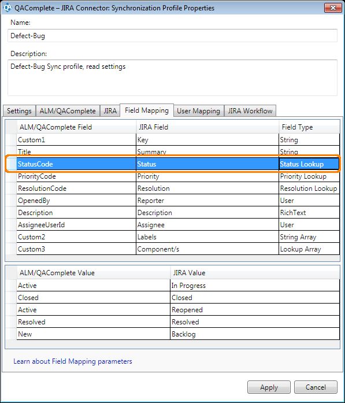
Task: Select the StatusCode cell
Action: 76,164
